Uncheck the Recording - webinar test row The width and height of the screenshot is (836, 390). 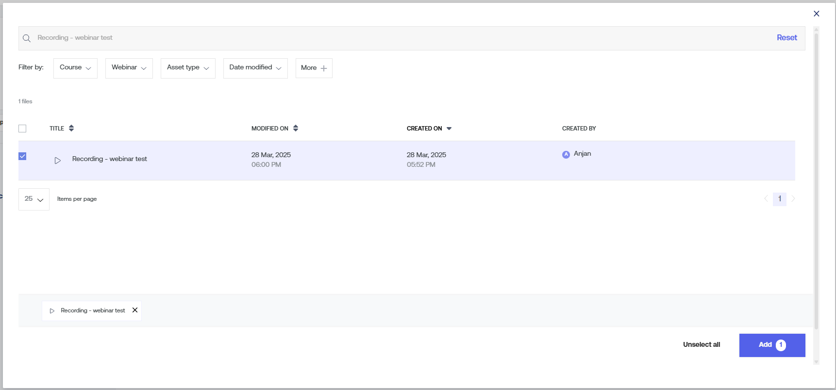(22, 156)
